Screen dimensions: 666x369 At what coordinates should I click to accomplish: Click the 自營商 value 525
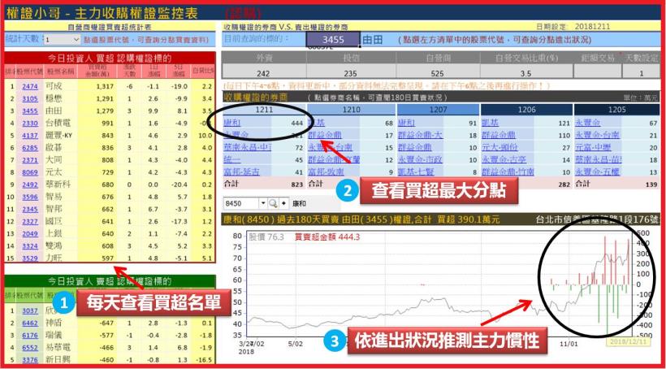point(438,73)
